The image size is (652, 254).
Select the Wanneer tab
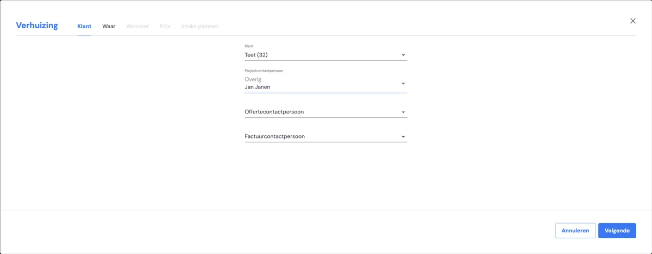[137, 26]
